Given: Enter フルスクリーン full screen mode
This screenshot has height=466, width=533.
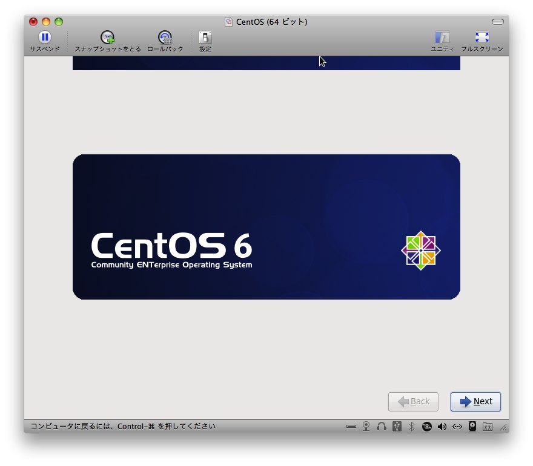Looking at the screenshot, I should 482,41.
